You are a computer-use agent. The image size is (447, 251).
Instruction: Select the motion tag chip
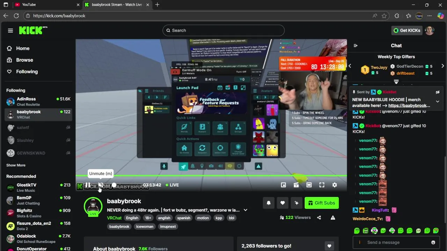pos(203,218)
